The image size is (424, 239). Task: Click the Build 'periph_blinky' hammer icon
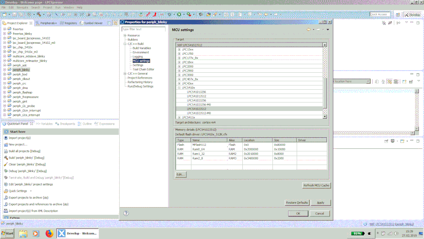(6, 158)
